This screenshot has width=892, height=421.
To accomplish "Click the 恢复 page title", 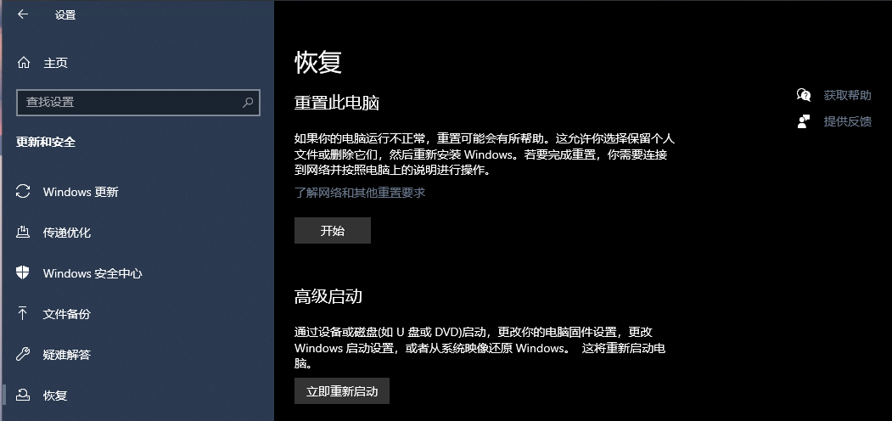I will pyautogui.click(x=318, y=62).
